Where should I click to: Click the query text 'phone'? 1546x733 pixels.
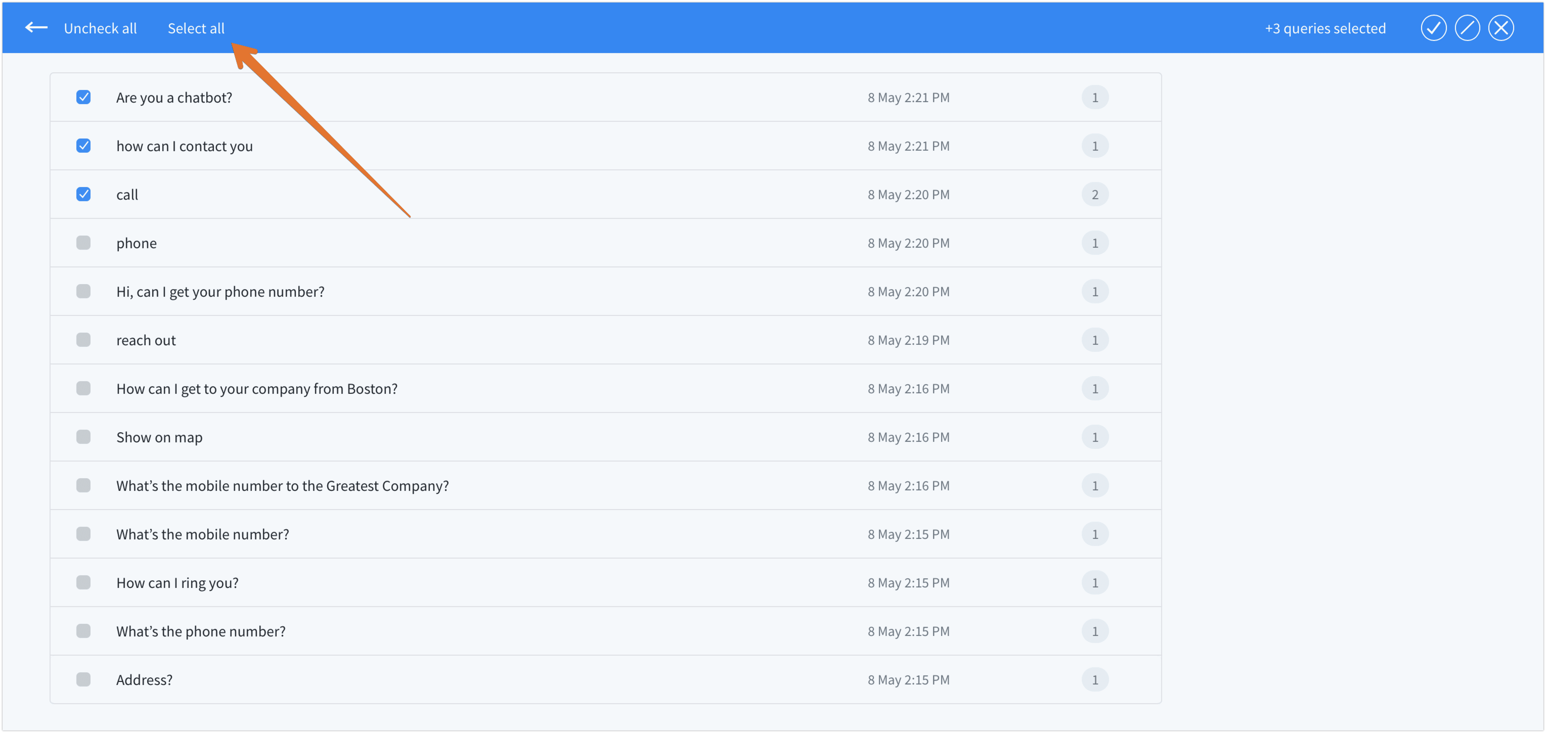coord(136,244)
